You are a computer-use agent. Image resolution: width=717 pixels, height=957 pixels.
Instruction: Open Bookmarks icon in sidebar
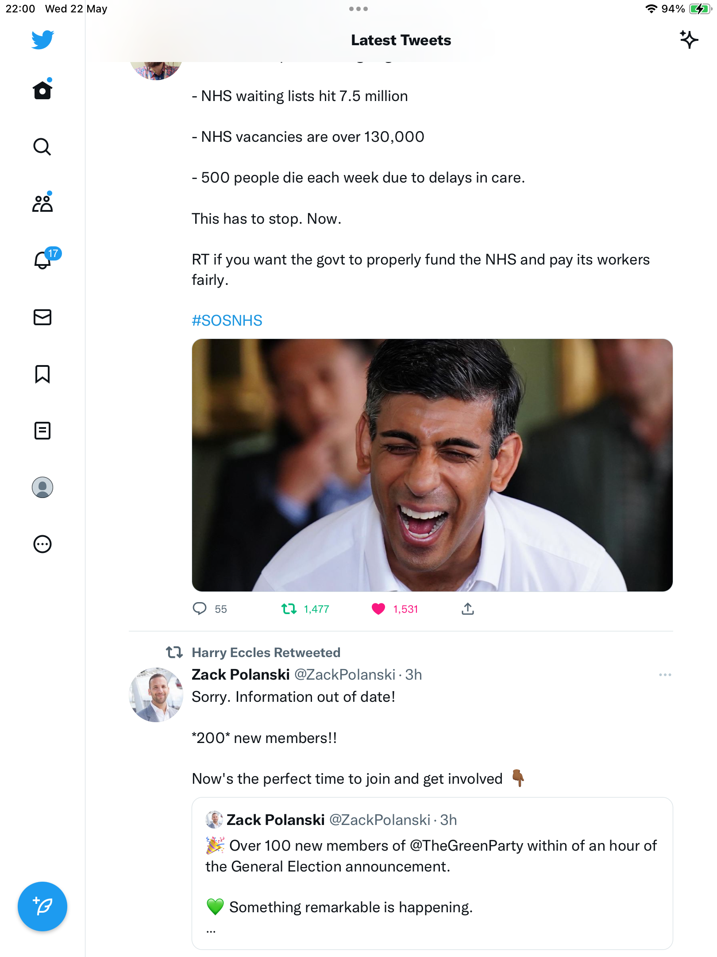click(x=42, y=374)
